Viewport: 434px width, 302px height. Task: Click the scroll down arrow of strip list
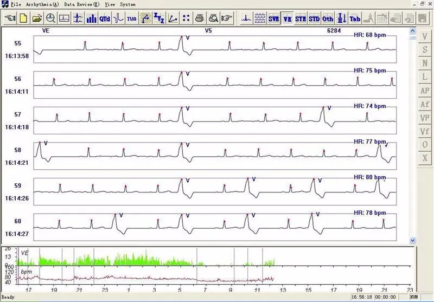412,241
